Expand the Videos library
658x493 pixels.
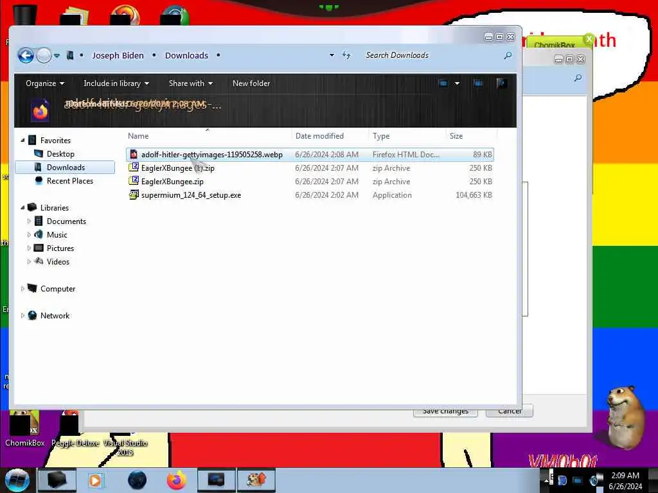pyautogui.click(x=29, y=261)
